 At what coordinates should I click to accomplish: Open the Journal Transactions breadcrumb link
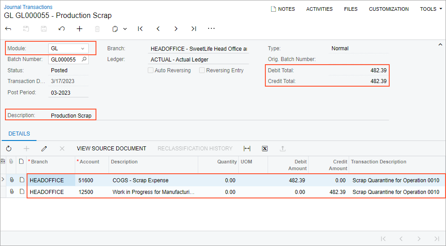click(28, 7)
